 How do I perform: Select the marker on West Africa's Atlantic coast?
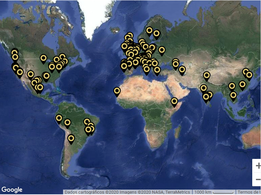117,92
